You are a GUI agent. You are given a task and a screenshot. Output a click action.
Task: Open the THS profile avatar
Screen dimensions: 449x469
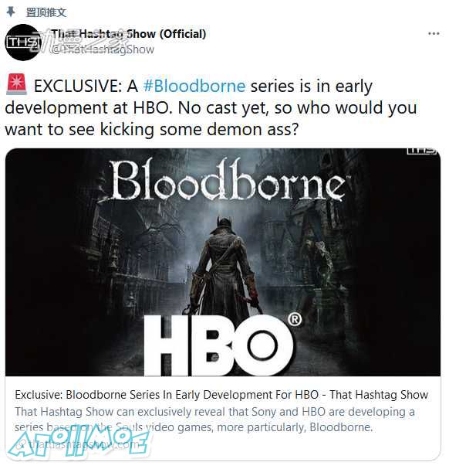click(x=22, y=42)
